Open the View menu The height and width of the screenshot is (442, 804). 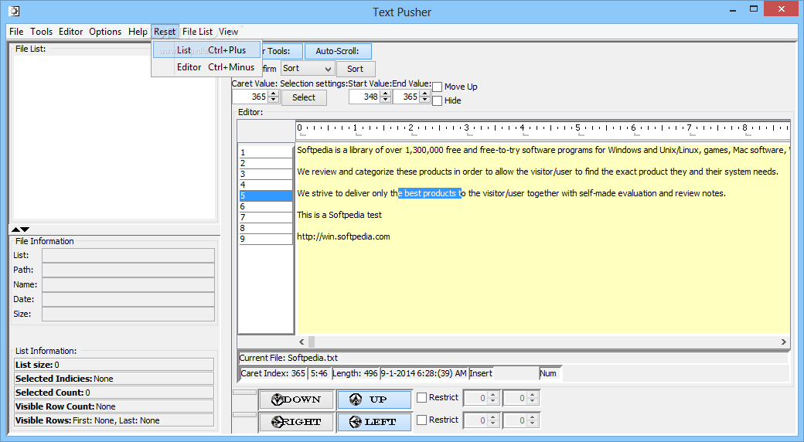228,31
